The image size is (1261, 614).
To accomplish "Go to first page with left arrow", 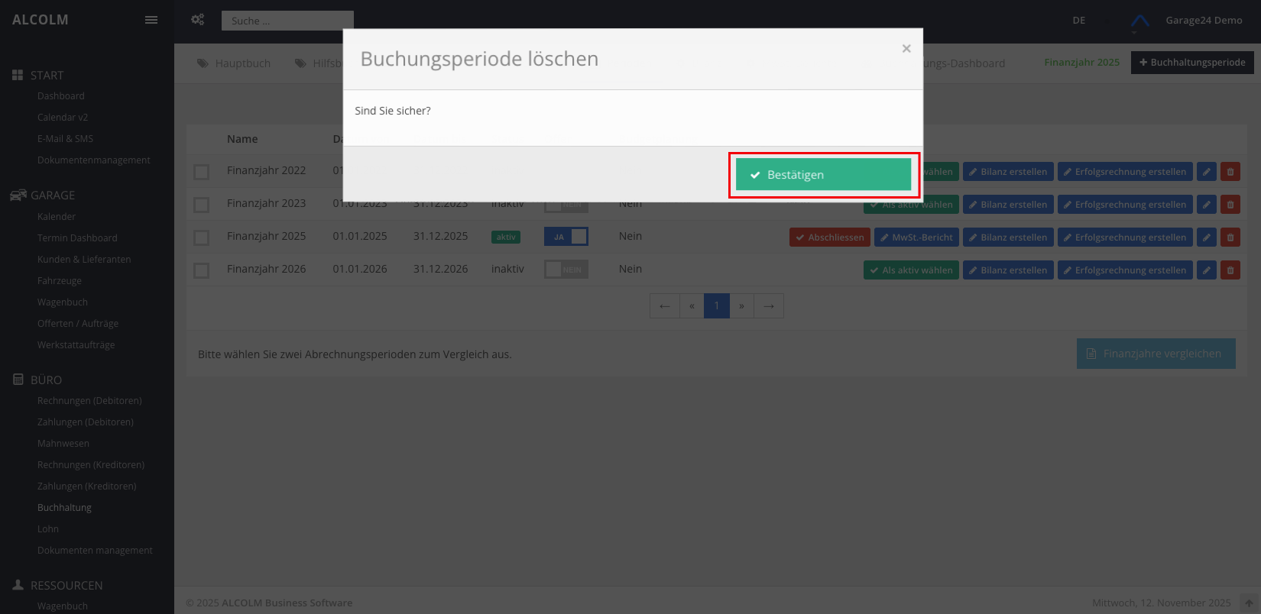I will pos(665,306).
